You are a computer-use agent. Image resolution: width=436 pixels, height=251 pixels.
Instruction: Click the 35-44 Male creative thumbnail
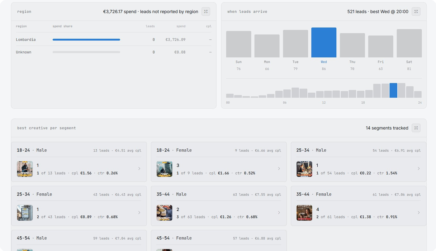click(x=164, y=213)
